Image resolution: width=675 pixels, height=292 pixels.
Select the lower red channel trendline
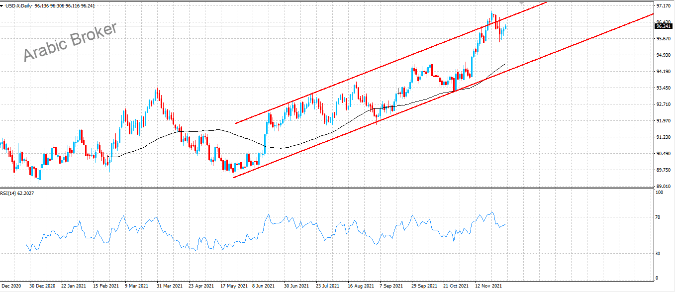tap(348, 133)
